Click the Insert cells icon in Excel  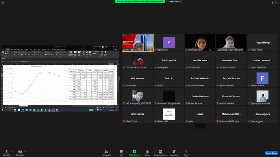(x=84, y=52)
